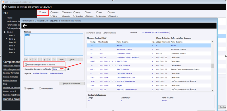Click the Validar button
The width and height of the screenshot is (227, 111).
point(72,59)
